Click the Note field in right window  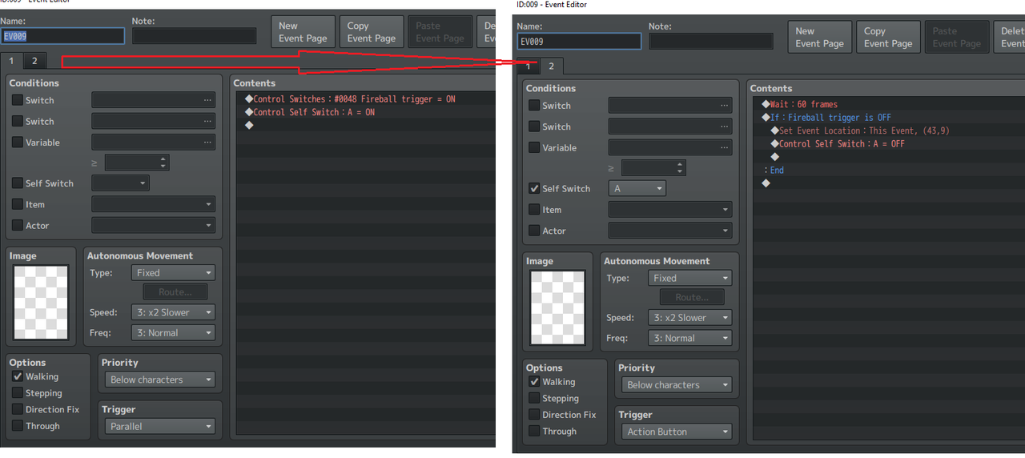tap(711, 41)
